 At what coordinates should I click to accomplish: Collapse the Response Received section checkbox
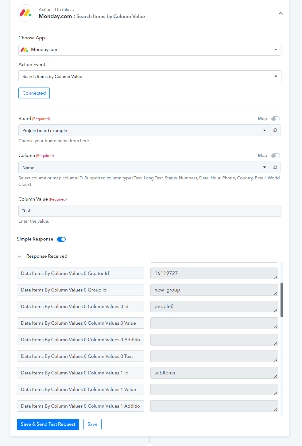point(20,256)
